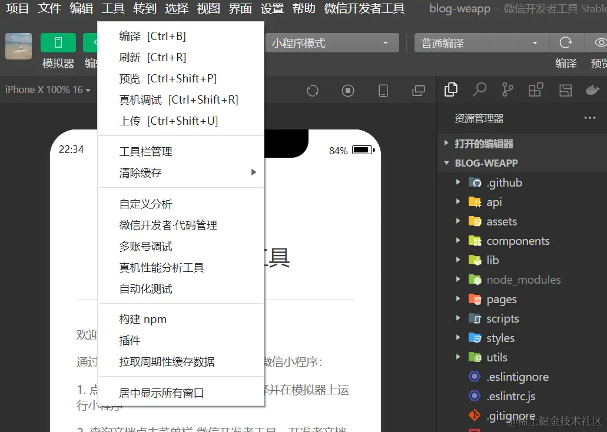Open the 微信开发者工具 menu

pyautogui.click(x=364, y=8)
